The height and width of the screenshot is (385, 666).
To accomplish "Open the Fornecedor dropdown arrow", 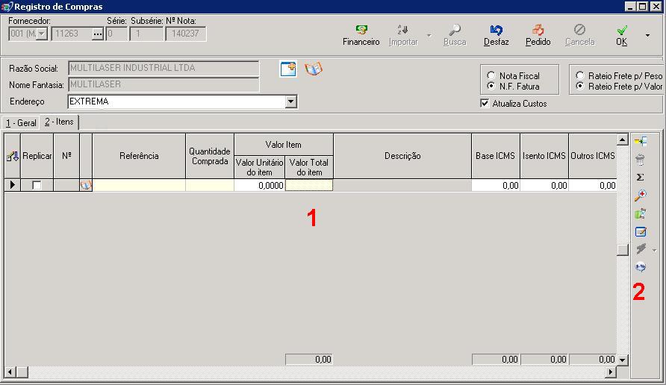I will (x=42, y=34).
